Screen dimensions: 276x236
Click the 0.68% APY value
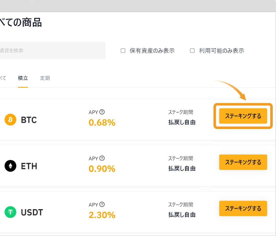coord(102,123)
